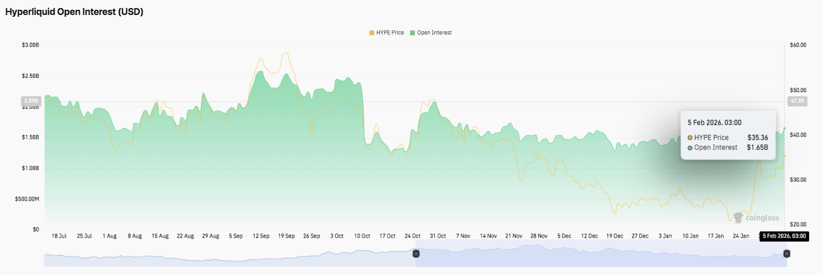The height and width of the screenshot is (275, 823).
Task: Click the green dot in the tooltip
Action: coord(690,148)
